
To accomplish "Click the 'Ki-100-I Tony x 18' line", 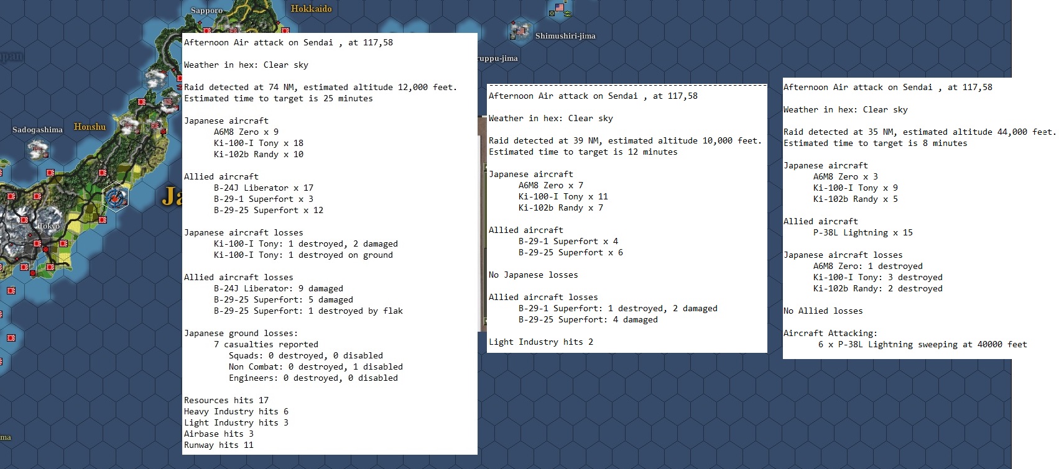I will (259, 143).
